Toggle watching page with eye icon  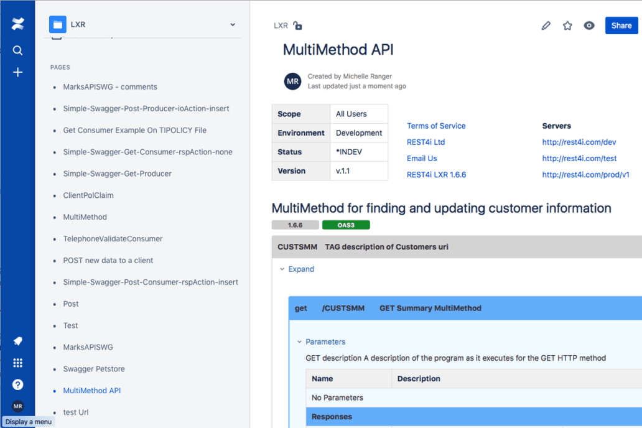(589, 26)
